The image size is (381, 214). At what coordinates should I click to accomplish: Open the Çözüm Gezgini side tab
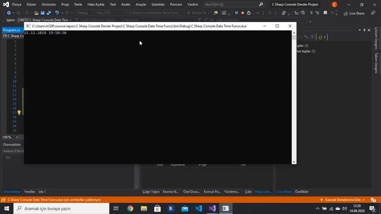tap(376, 38)
